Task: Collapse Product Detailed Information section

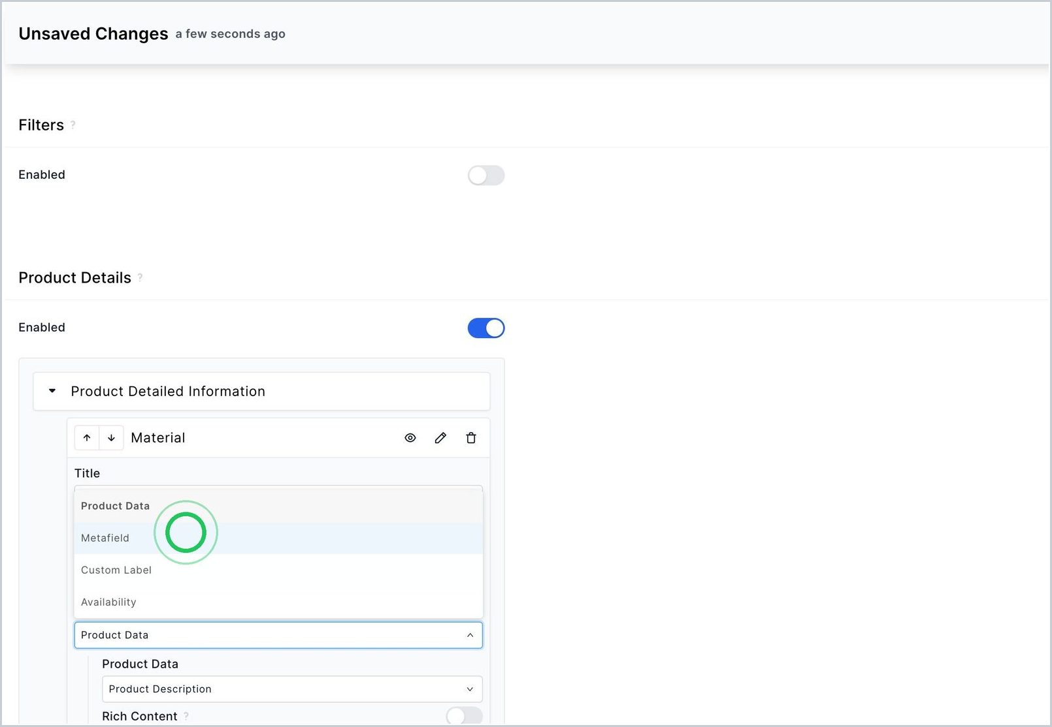Action: tap(52, 391)
